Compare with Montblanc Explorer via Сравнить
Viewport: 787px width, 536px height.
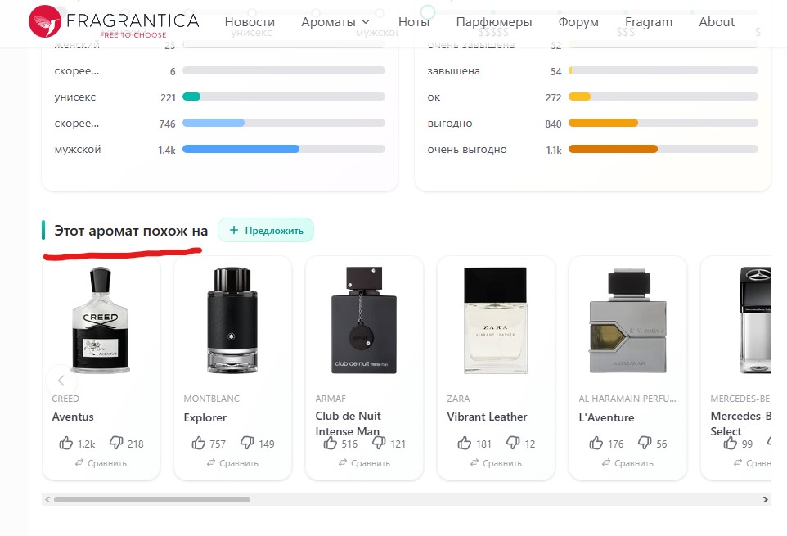(232, 463)
